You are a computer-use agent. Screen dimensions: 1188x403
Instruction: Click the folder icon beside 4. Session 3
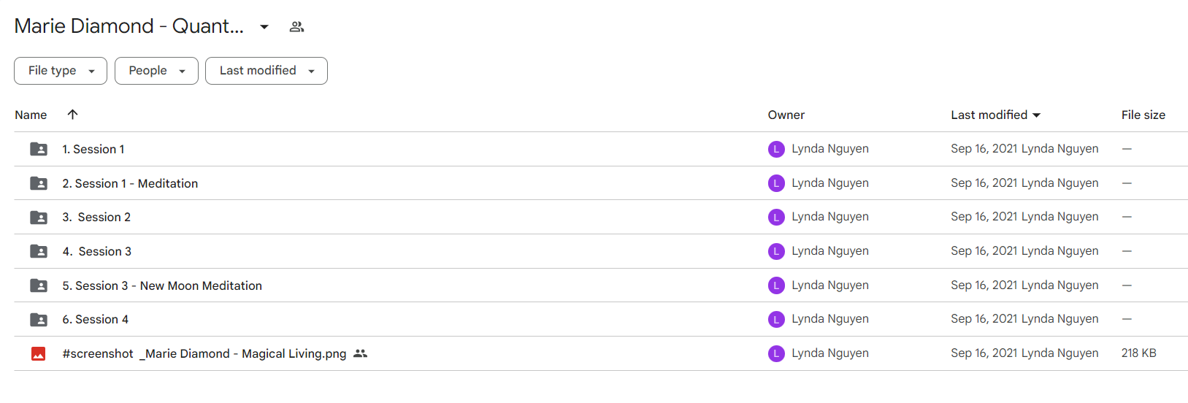[39, 251]
